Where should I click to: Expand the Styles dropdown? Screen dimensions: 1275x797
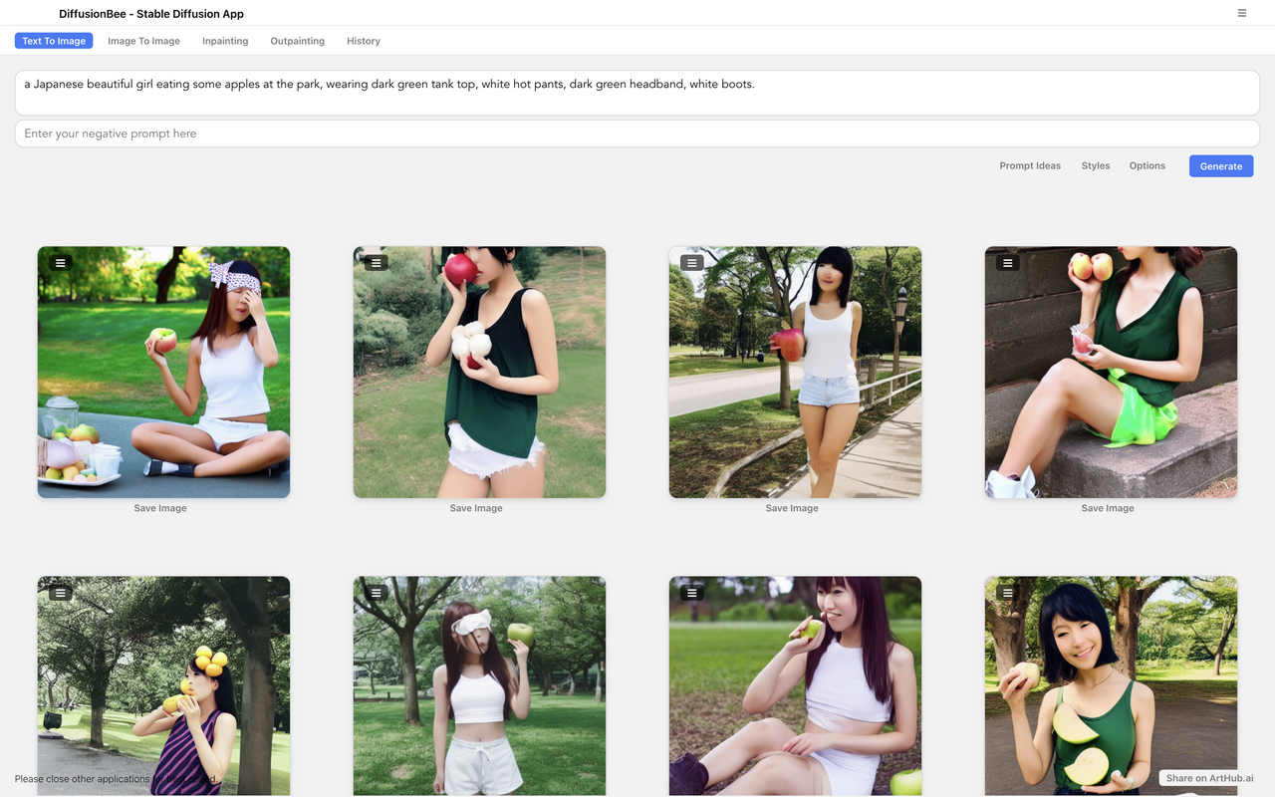click(x=1096, y=165)
